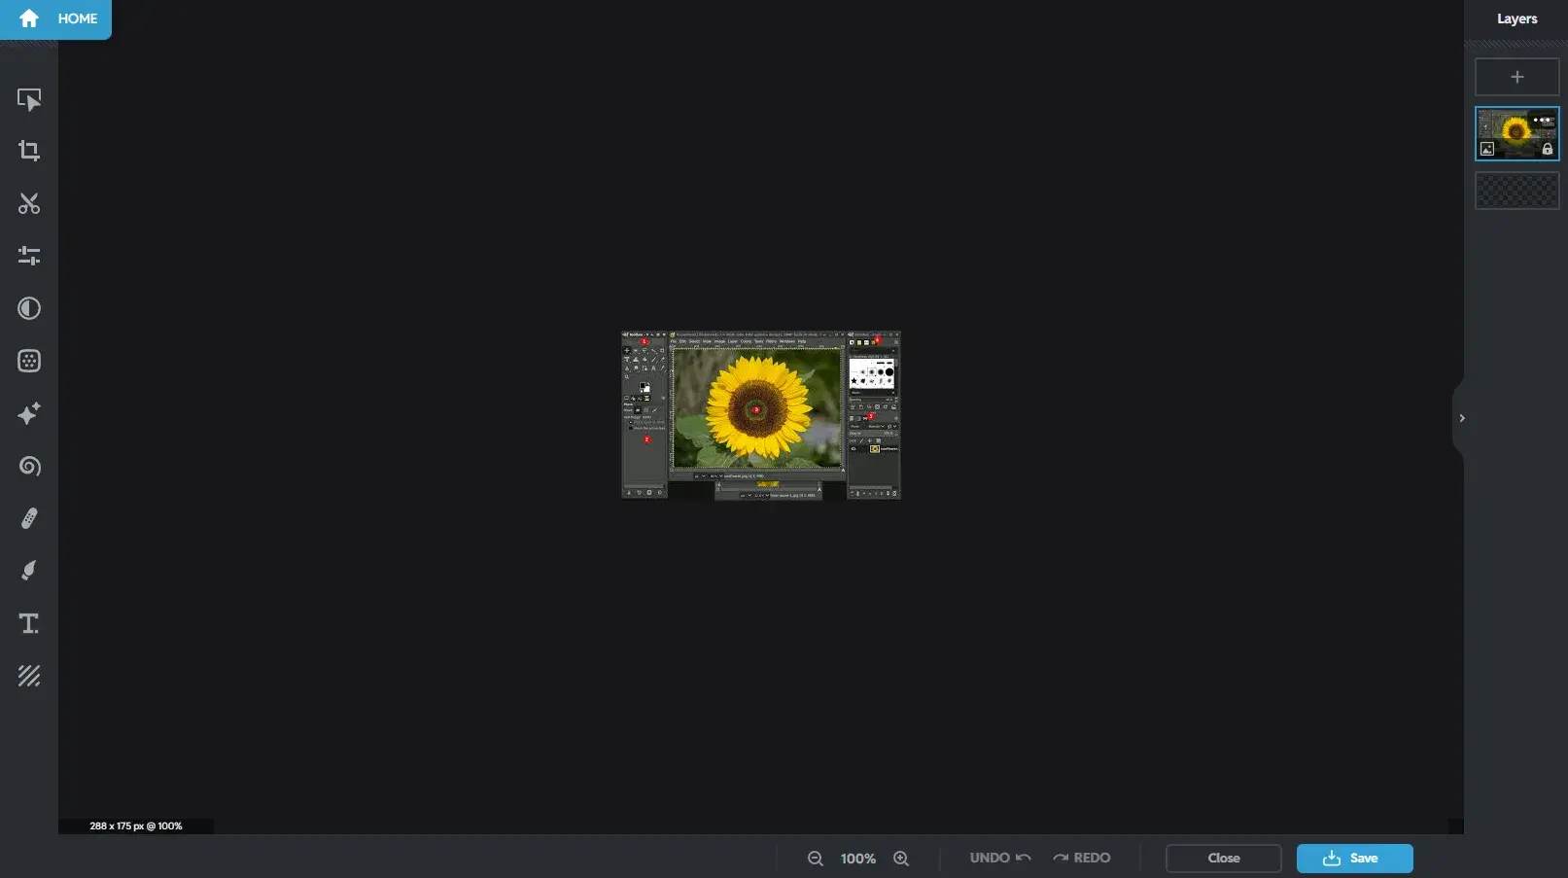Open the Filter half-circle tool
The height and width of the screenshot is (878, 1568).
coord(29,308)
